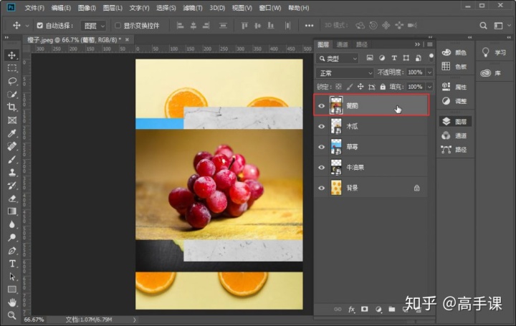Screen dimensions: 516x326
Task: Select the Horizontal Type tool
Action: (12, 264)
